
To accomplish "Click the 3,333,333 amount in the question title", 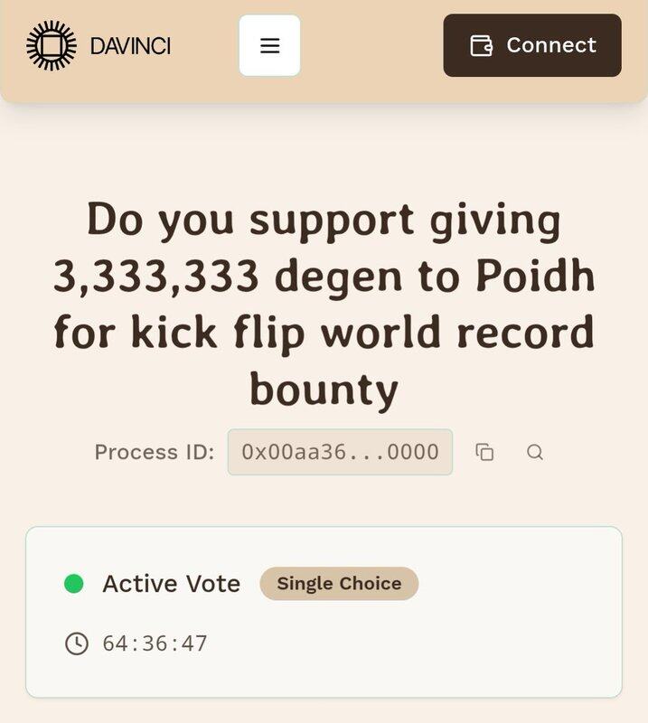I will tap(155, 277).
